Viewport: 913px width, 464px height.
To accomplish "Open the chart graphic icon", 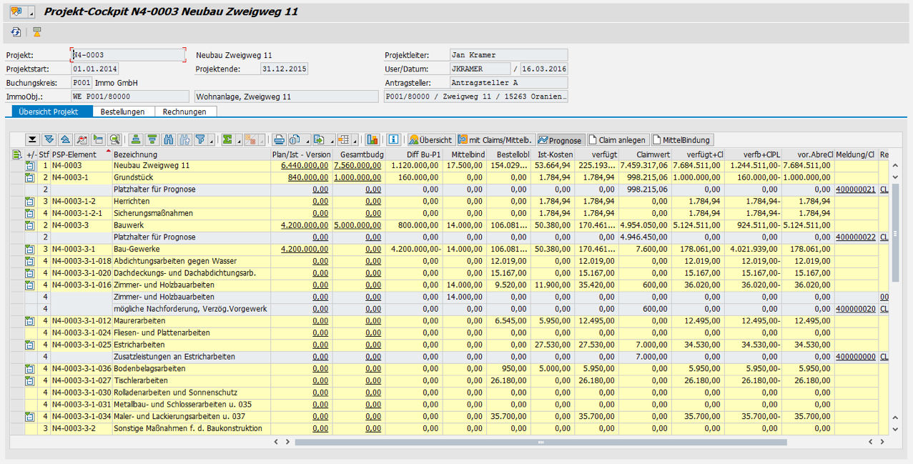I will pos(372,140).
